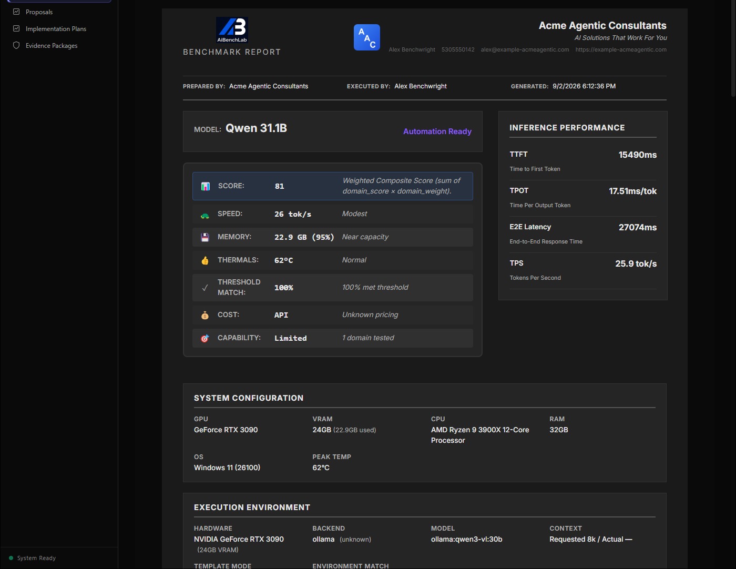Click the green System Ready status dot
Screen dimensions: 736x569
(11, 558)
